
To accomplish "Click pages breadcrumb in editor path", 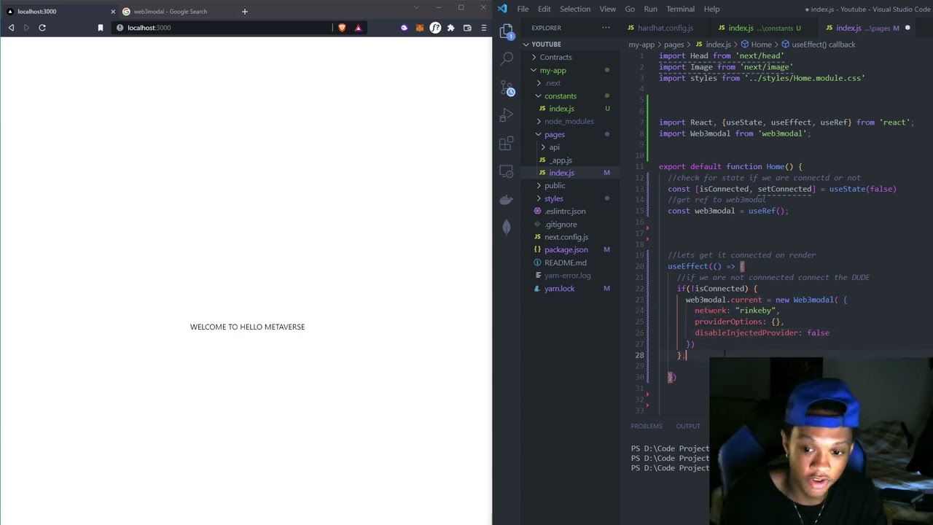I will [674, 44].
